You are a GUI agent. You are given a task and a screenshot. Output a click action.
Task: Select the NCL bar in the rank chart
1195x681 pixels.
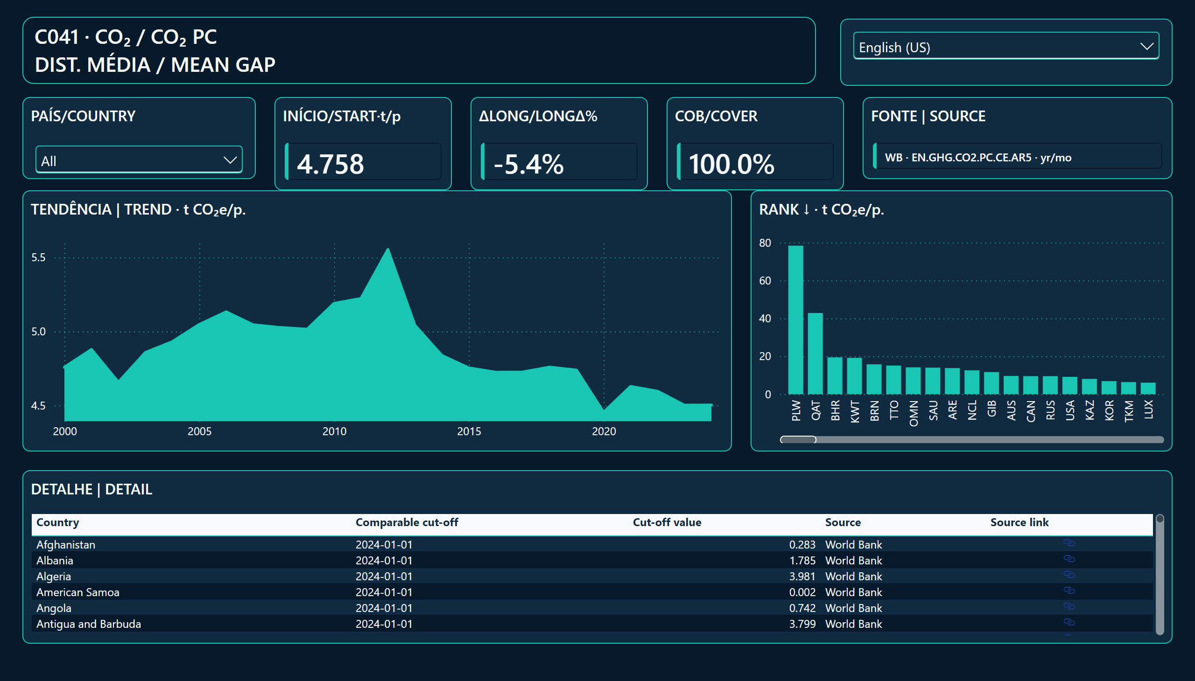click(x=972, y=382)
